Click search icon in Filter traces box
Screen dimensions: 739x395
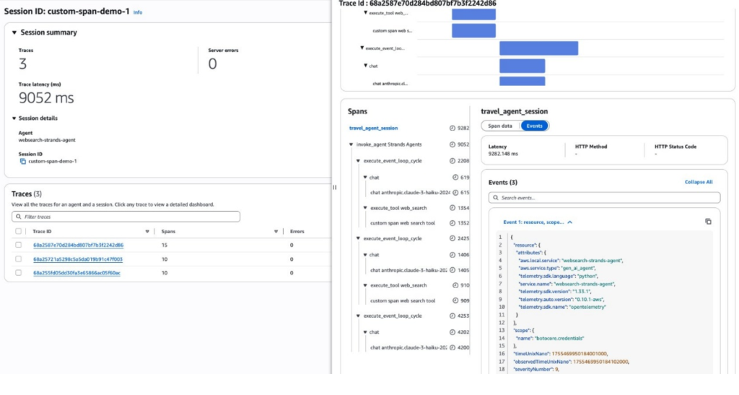pos(18,217)
